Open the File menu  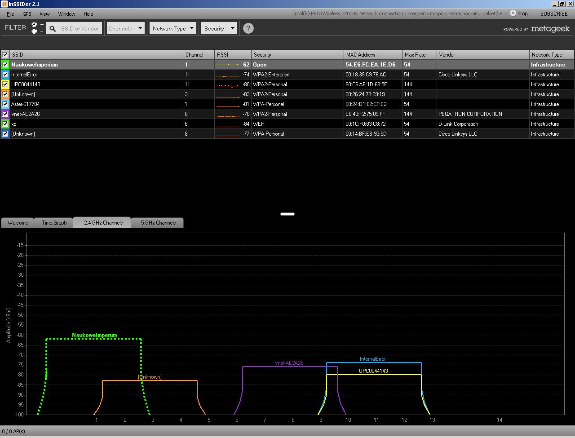[x=10, y=14]
